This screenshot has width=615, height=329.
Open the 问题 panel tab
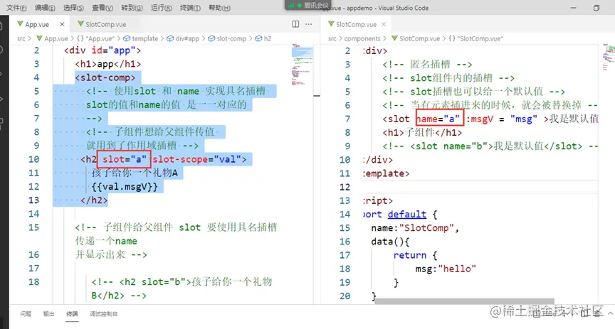tap(26, 314)
